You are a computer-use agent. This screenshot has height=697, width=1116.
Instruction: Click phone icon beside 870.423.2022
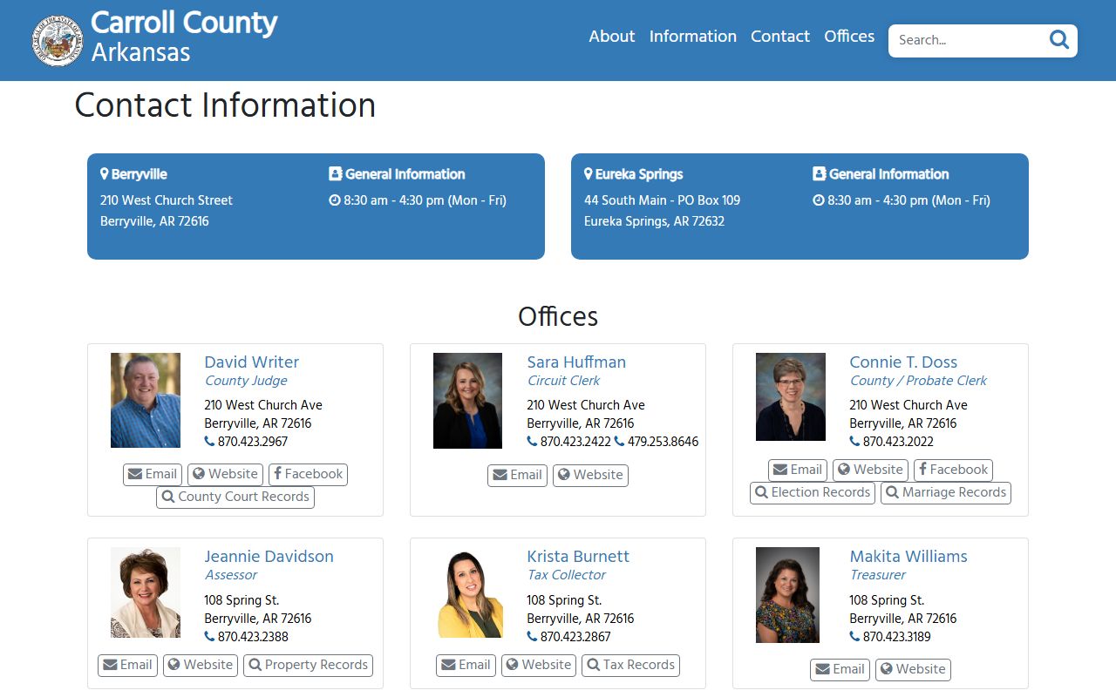pyautogui.click(x=854, y=442)
